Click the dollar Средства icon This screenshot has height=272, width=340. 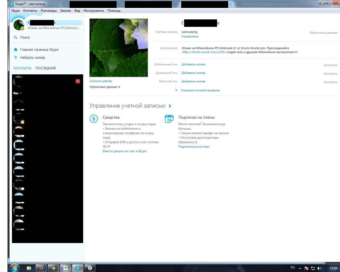click(94, 119)
